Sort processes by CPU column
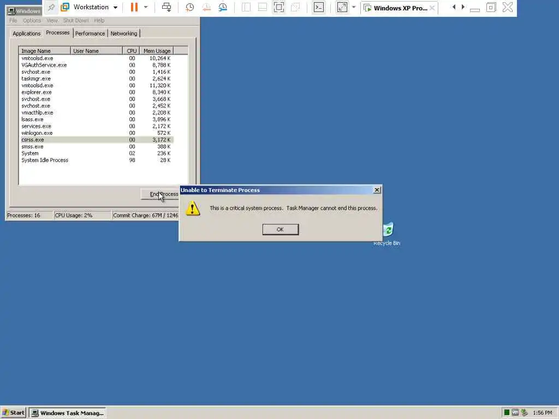 [x=131, y=51]
